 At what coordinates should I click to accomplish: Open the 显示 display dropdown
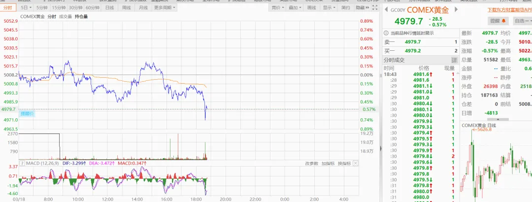point(329,7)
